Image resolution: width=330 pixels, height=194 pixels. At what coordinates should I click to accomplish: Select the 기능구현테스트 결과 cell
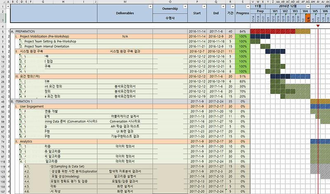(125, 136)
